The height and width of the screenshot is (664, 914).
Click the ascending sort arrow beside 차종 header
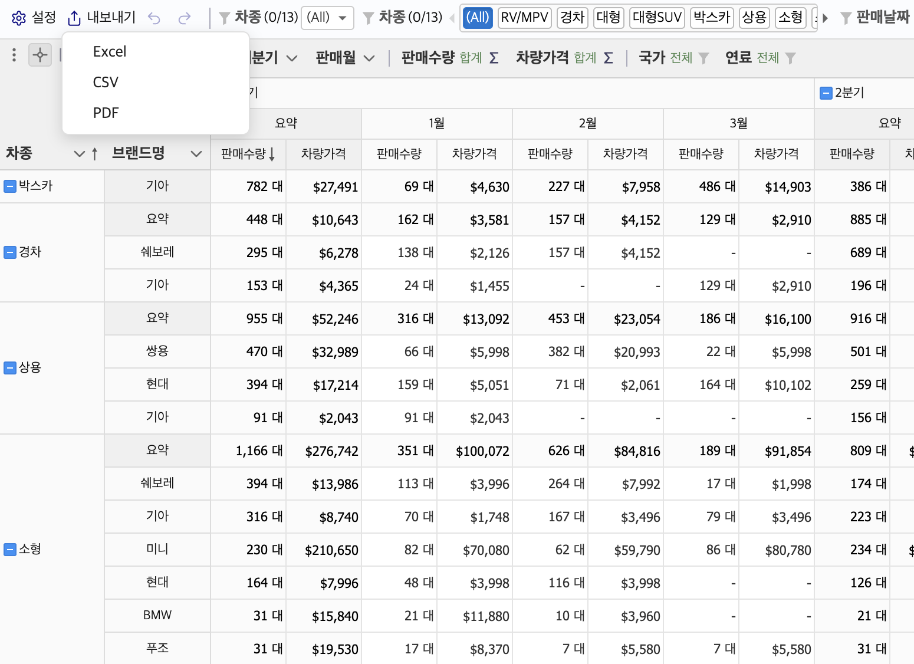[x=95, y=155]
